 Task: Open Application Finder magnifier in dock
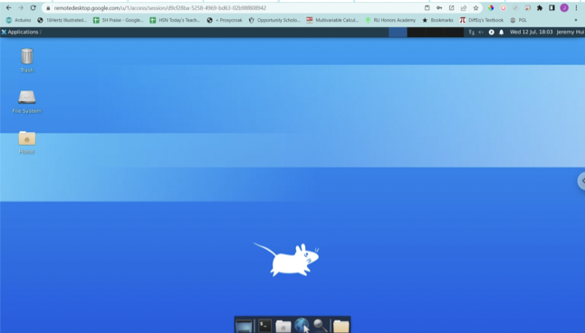pyautogui.click(x=320, y=326)
